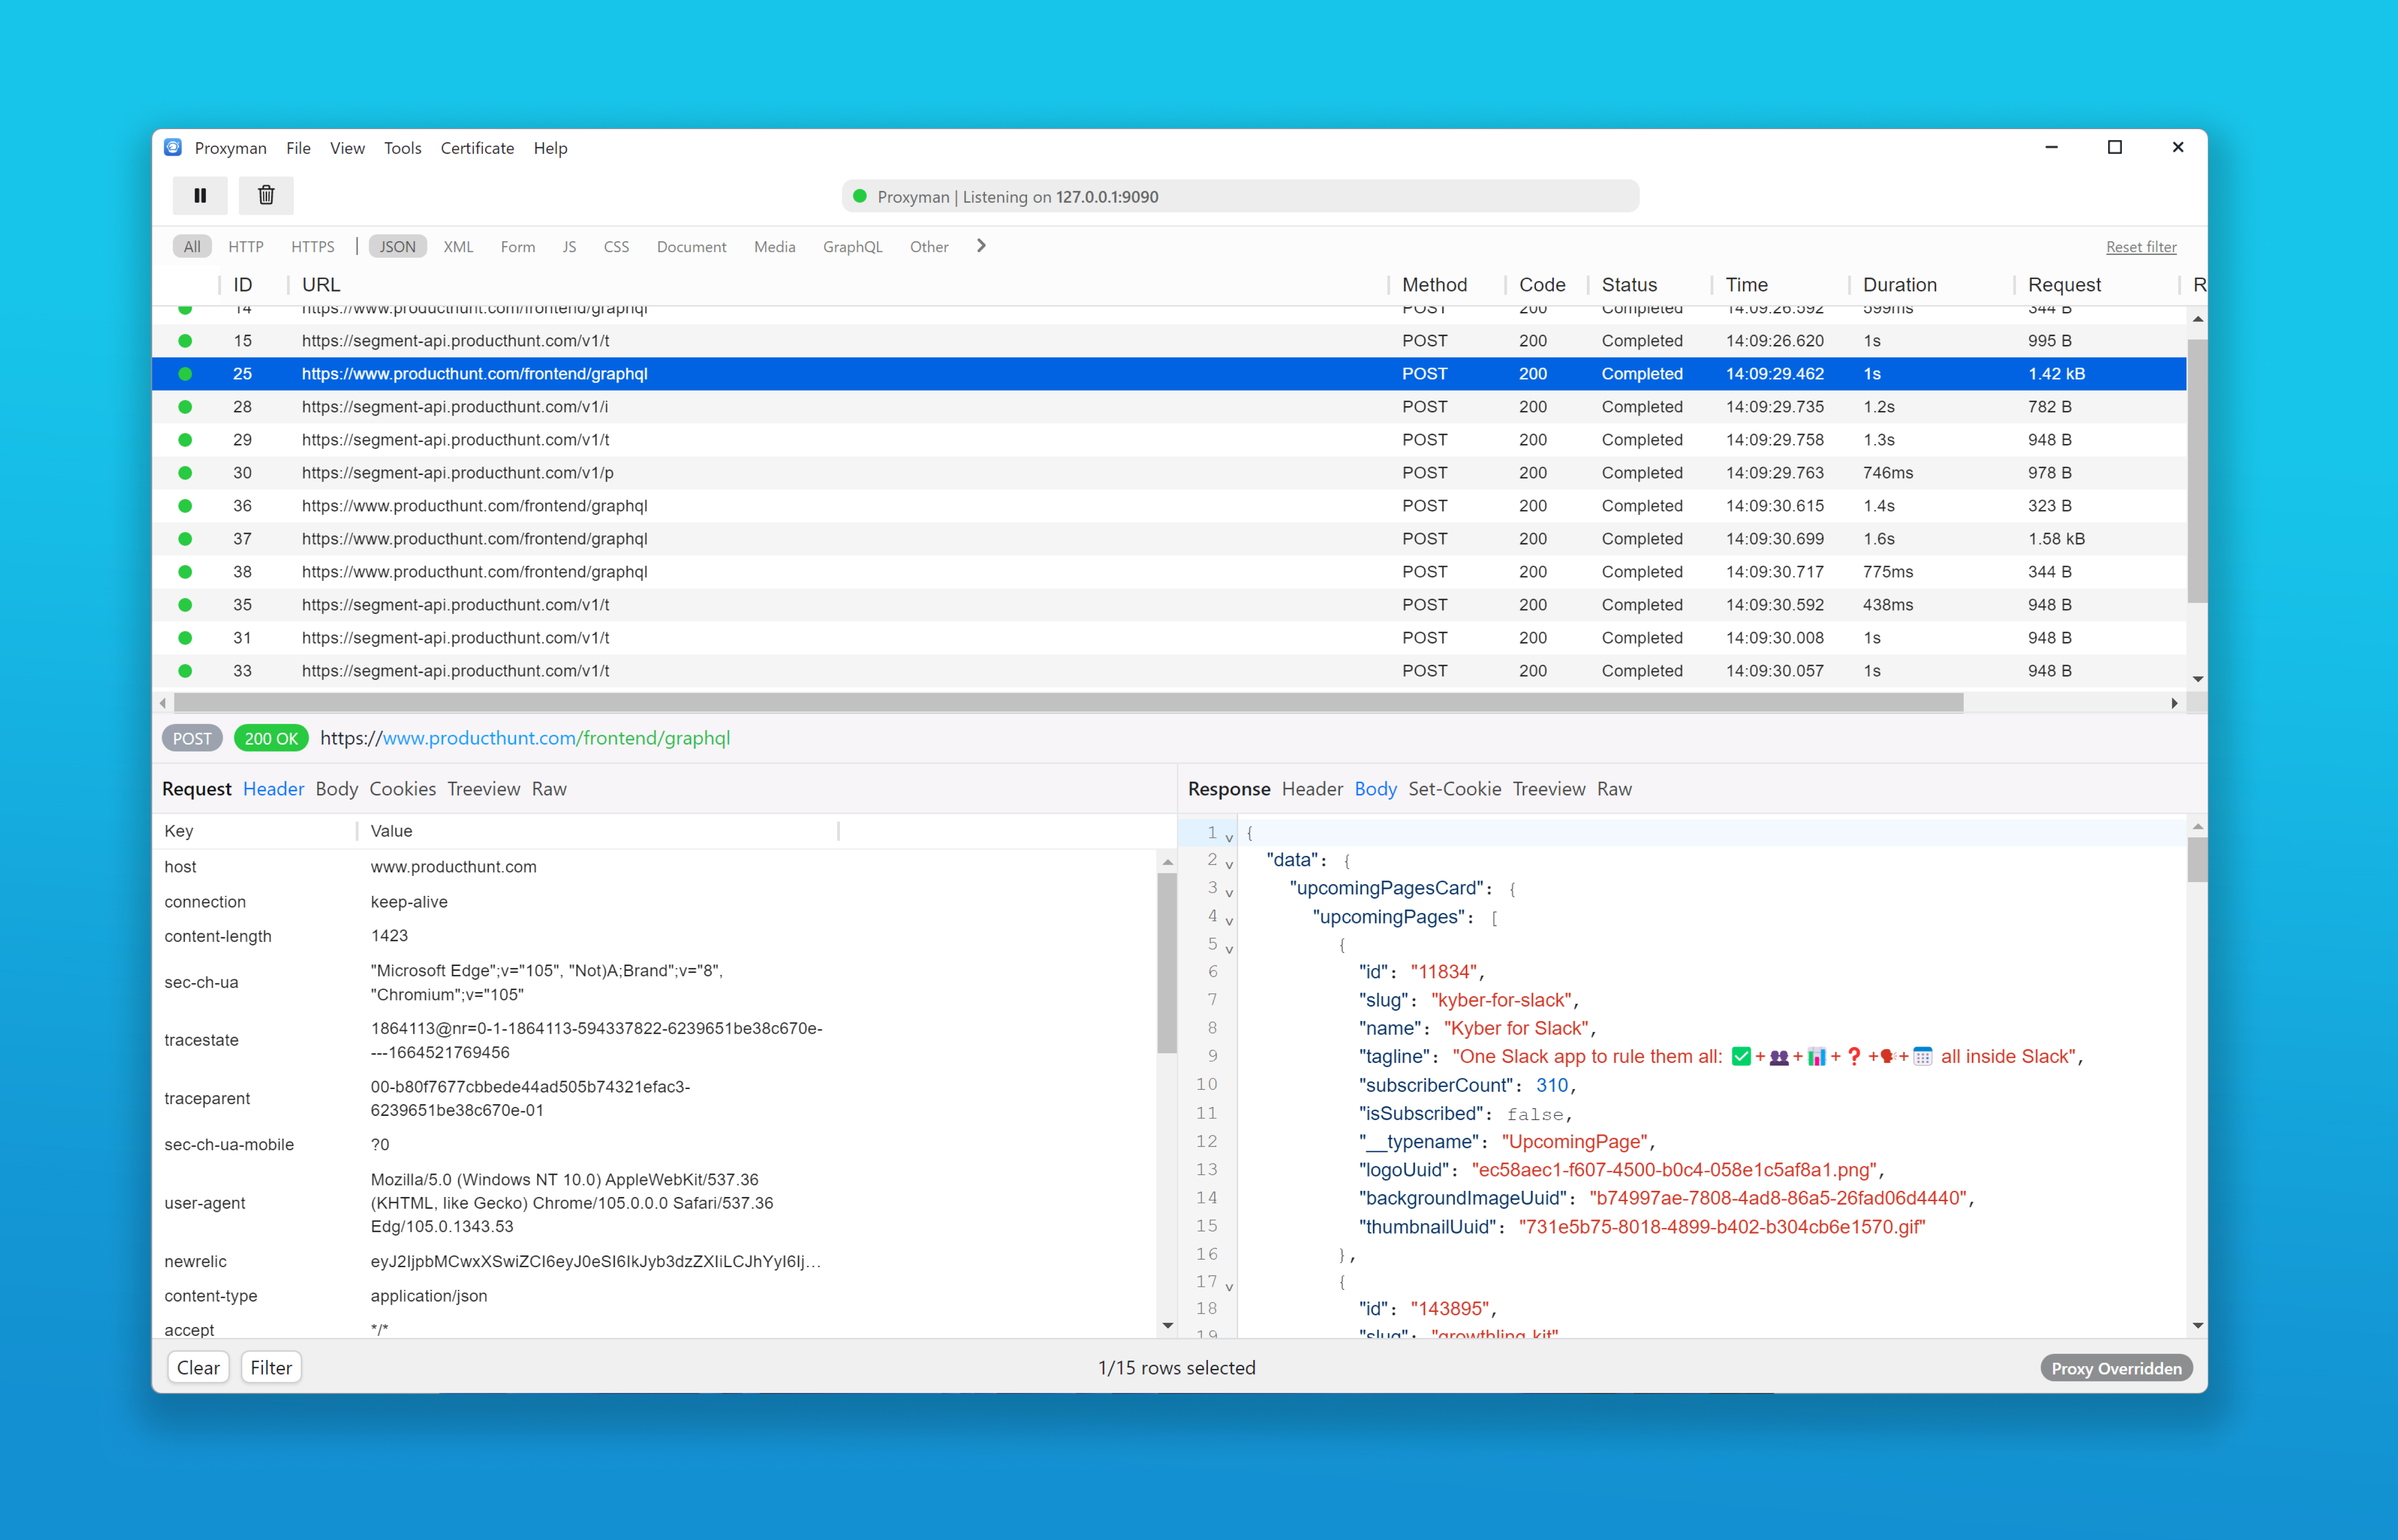This screenshot has width=2398, height=1540.
Task: Click the request list vertical scrollbar
Action: (2197, 470)
